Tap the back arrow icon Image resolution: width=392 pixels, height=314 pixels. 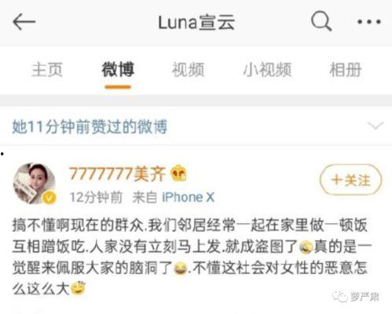pos(24,22)
